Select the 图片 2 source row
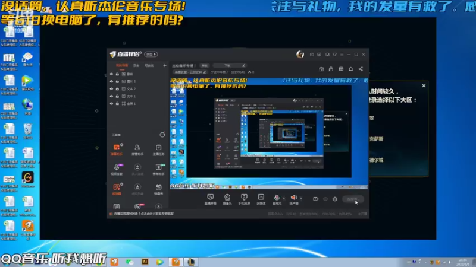 point(138,81)
